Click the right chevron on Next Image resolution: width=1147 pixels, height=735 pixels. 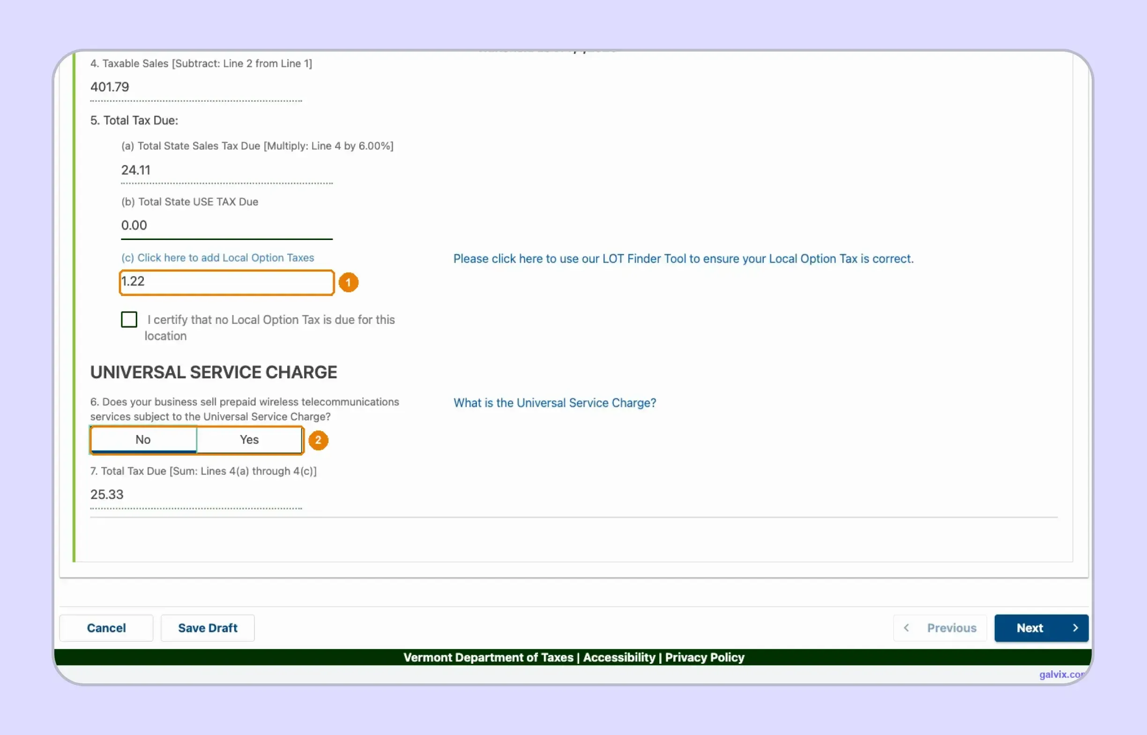tap(1075, 628)
